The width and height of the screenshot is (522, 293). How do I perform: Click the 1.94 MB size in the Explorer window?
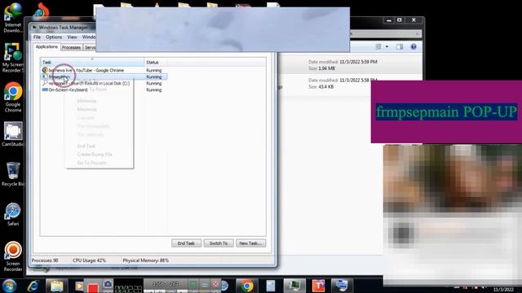tap(326, 68)
